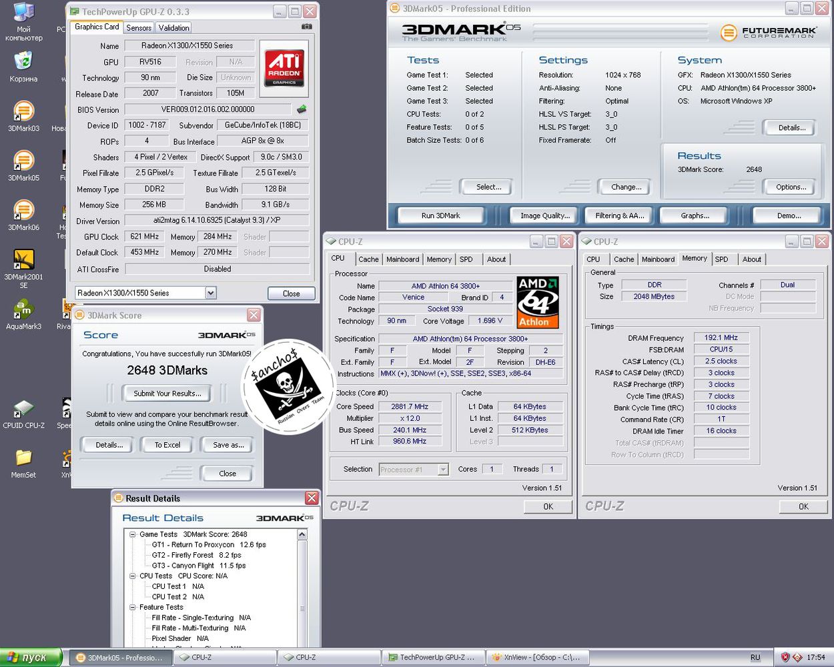
Task: Open My Computer (Мой компьютер) icon
Action: (x=23, y=21)
